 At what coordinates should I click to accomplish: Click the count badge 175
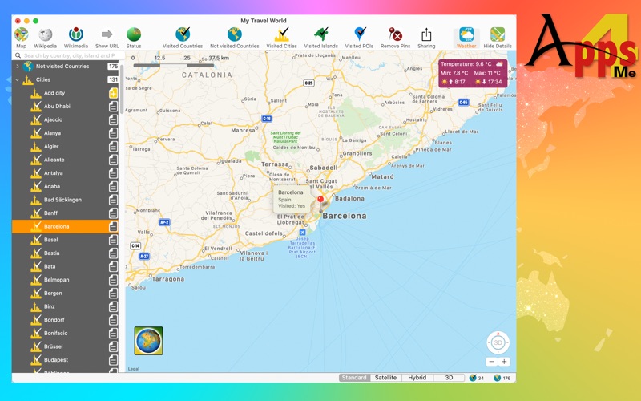pyautogui.click(x=113, y=67)
